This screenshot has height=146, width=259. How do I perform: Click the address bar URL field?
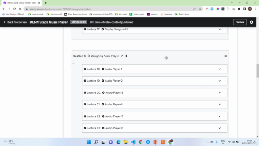[x=109, y=9]
